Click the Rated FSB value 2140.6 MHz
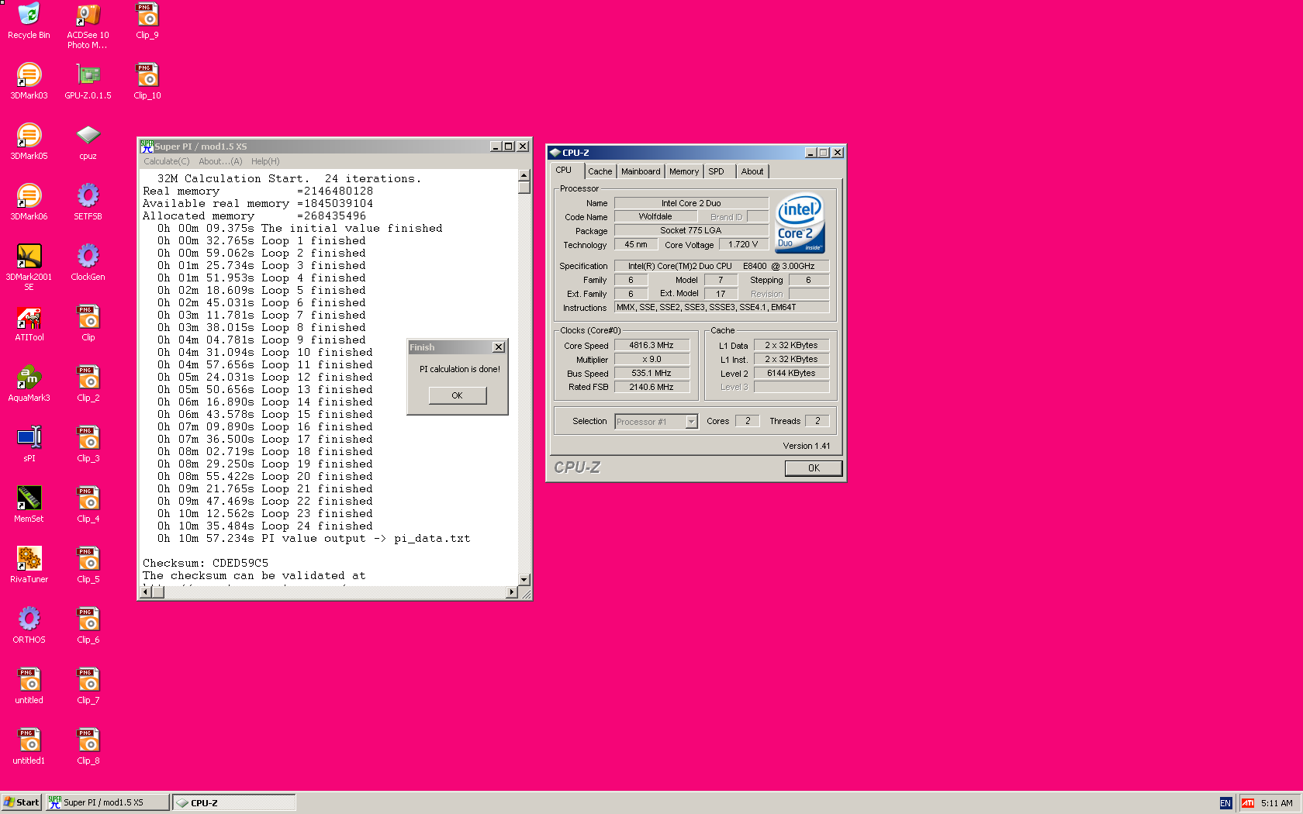Screen dimensions: 1303x814 651,387
